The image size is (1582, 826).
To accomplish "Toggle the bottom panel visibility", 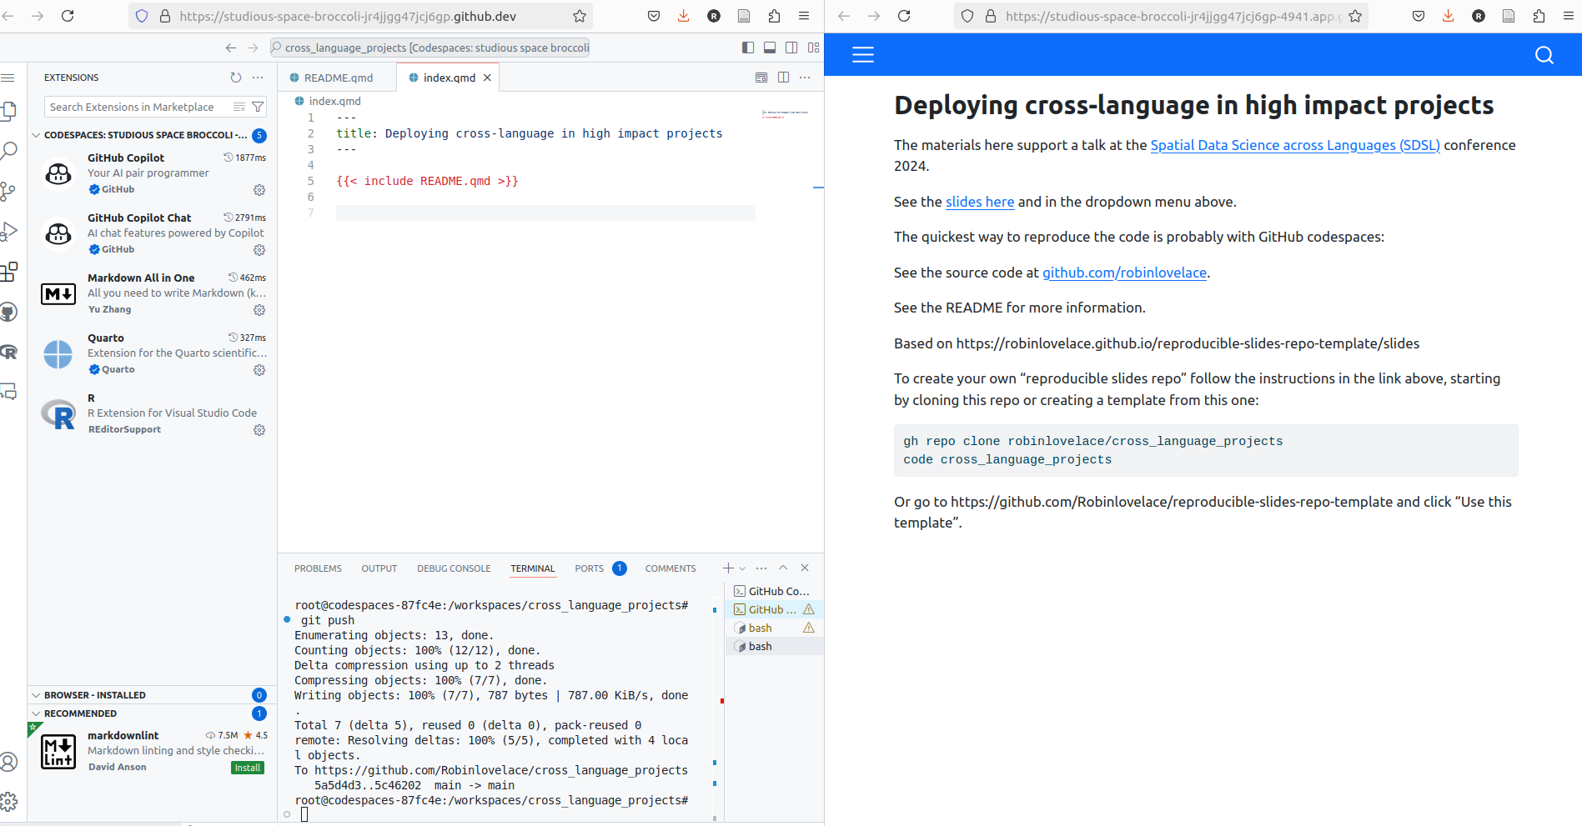I will click(770, 48).
